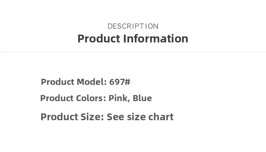Click the word Size: in third line
This screenshot has height=152, width=266.
click(92, 117)
